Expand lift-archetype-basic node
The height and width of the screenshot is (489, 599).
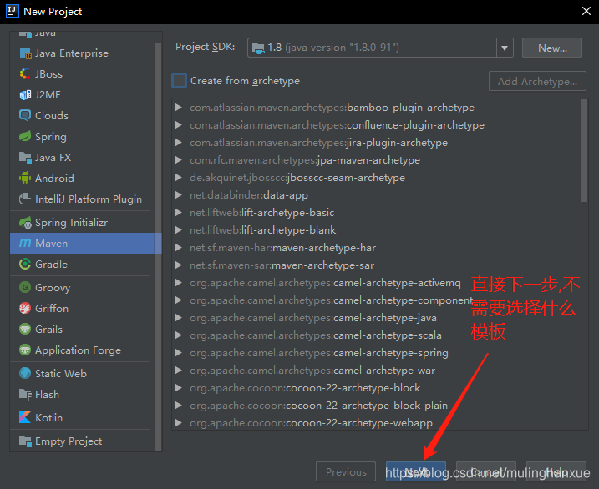(179, 213)
